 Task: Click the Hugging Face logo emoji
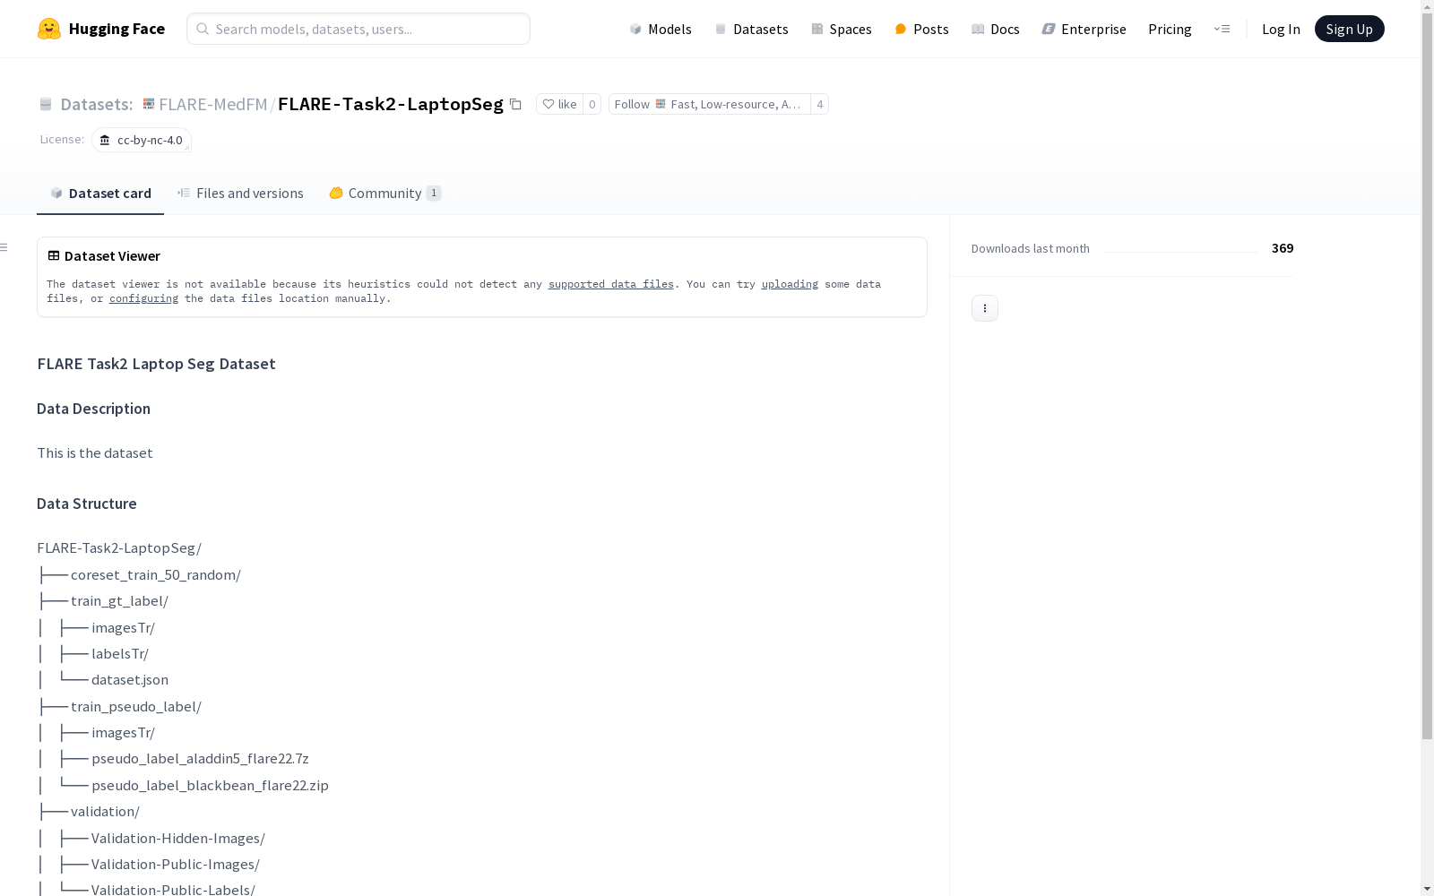(x=48, y=29)
